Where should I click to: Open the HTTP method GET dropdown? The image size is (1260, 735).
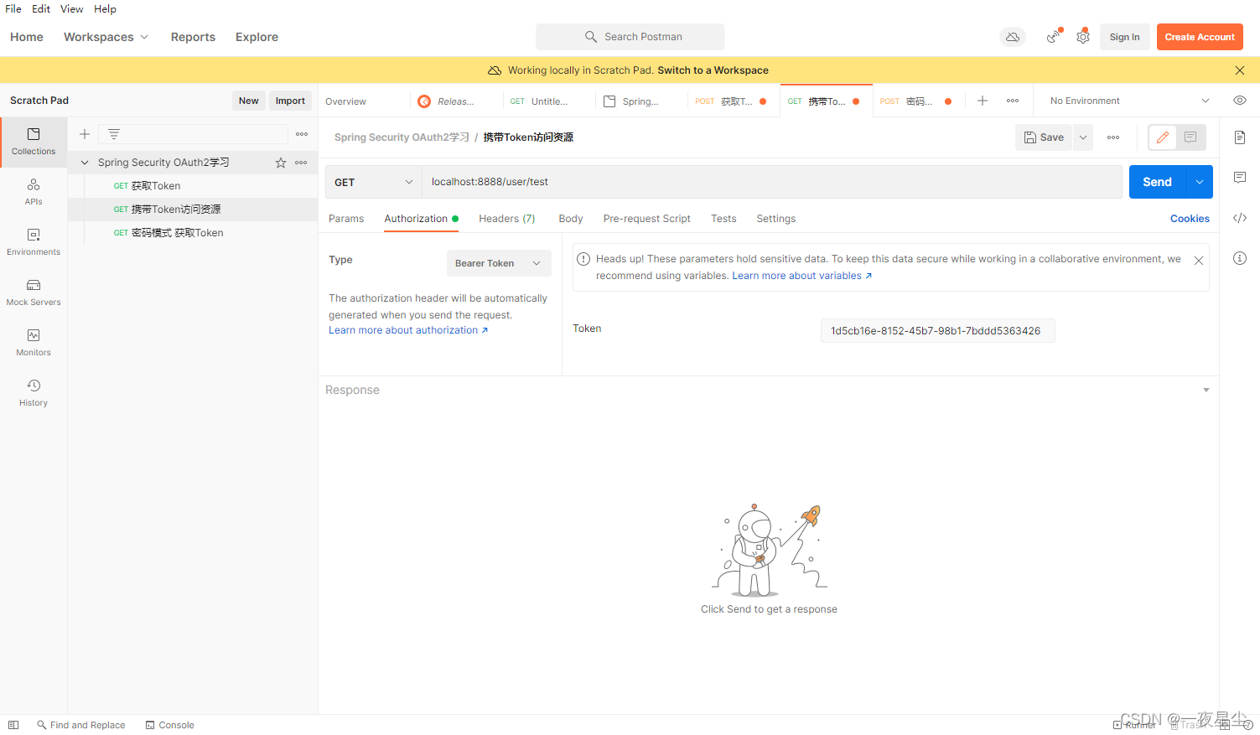click(x=373, y=182)
